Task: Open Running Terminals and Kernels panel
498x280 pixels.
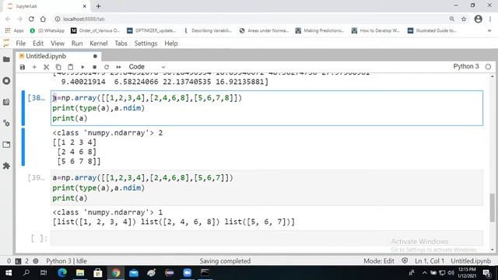Action: 6,81
